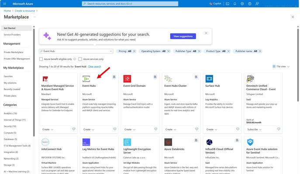The height and width of the screenshot is (174, 300).
Task: Expand Create dropdown on Event Hubs Cluster
Action: tap(171, 129)
